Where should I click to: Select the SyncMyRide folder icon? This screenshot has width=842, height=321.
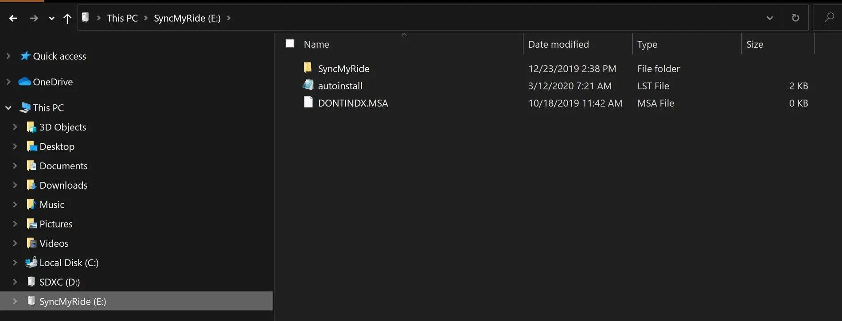(x=308, y=68)
